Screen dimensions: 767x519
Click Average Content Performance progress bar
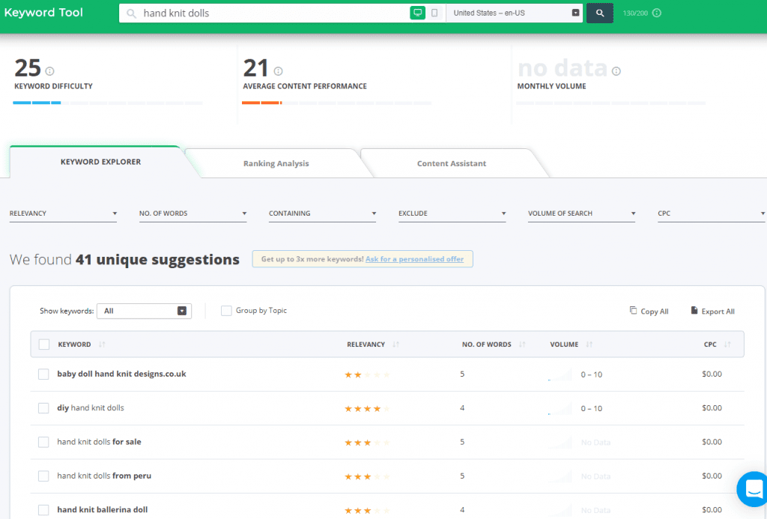click(x=336, y=103)
